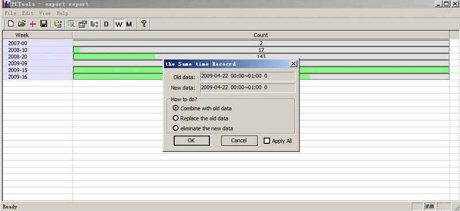The height and width of the screenshot is (211, 460).
Task: Open the View menu
Action: 45,13
